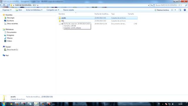This screenshot has height=106, width=188.
Task: Click the system clock in the taskbar
Action: pyautogui.click(x=180, y=104)
